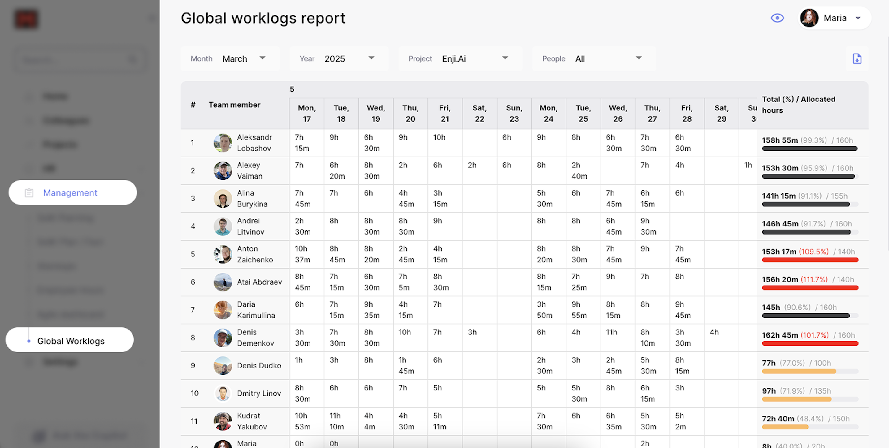Open Aleksandr Lobashov team member name
Screen dimensions: 889x448
[254, 143]
